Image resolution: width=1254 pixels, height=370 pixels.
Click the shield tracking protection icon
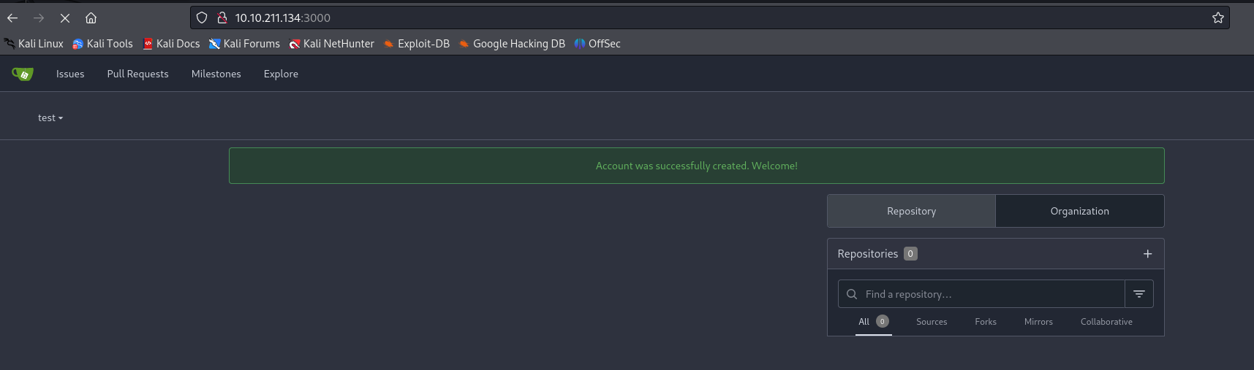(202, 18)
